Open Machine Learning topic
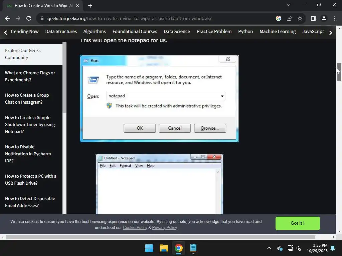Image resolution: width=342 pixels, height=256 pixels. tap(278, 32)
